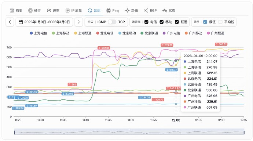Uncheck the 联通 carrier checkbox
Viewport: 253px width, 141px height.
[177, 22]
